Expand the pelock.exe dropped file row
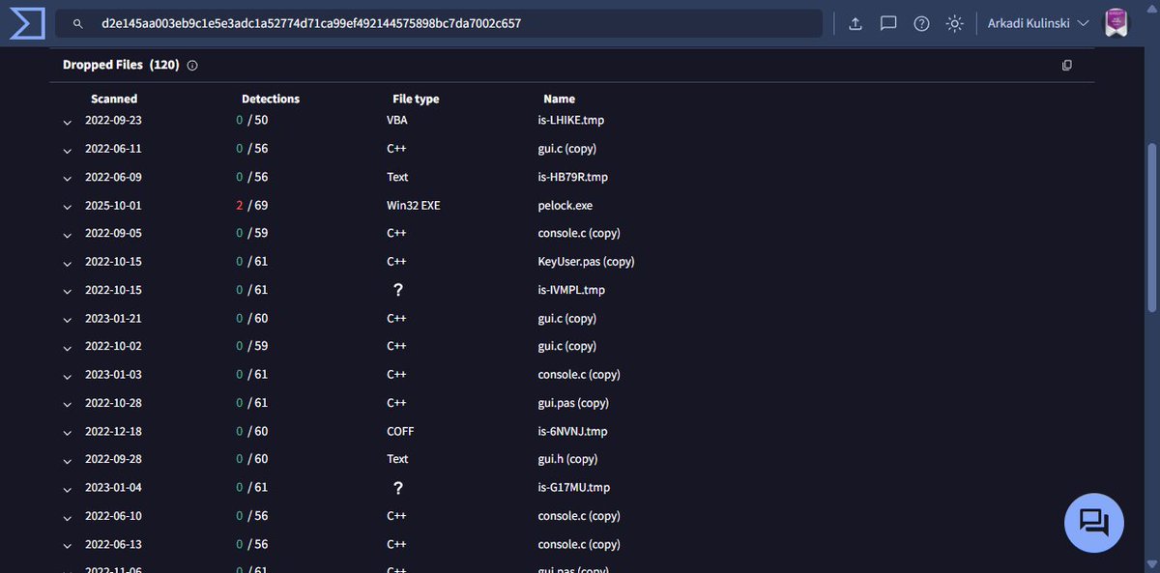The height and width of the screenshot is (573, 1160). 67,206
